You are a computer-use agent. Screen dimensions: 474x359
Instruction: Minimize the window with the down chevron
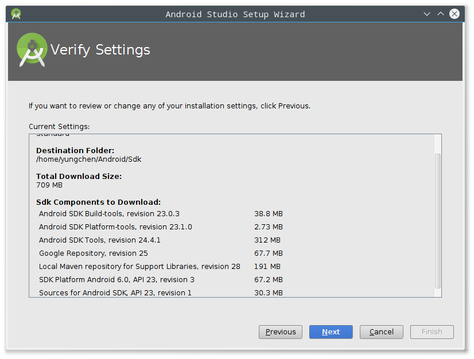coord(426,14)
